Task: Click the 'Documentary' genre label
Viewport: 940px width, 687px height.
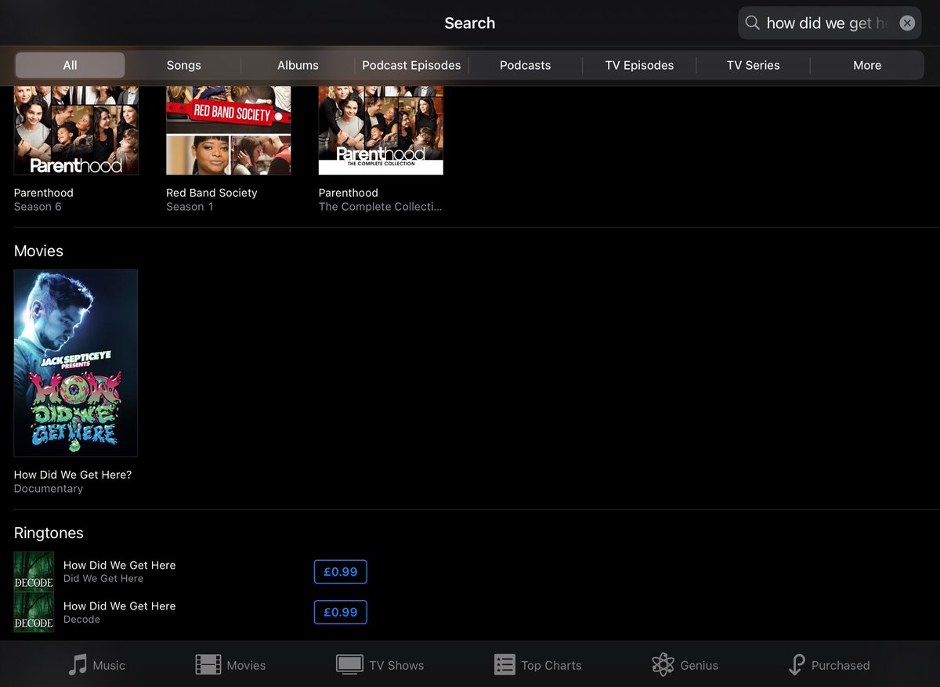Action: click(x=49, y=489)
